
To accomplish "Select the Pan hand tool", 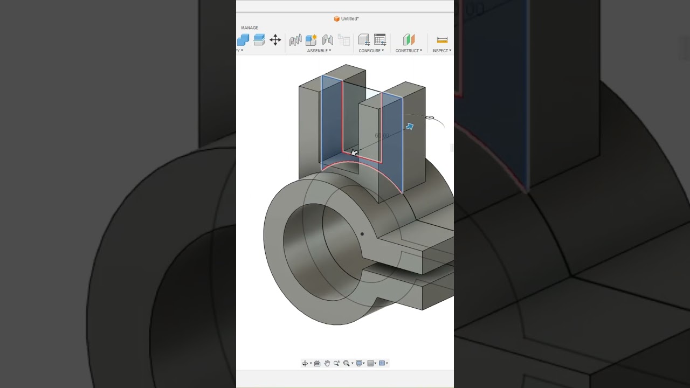I will 327,363.
